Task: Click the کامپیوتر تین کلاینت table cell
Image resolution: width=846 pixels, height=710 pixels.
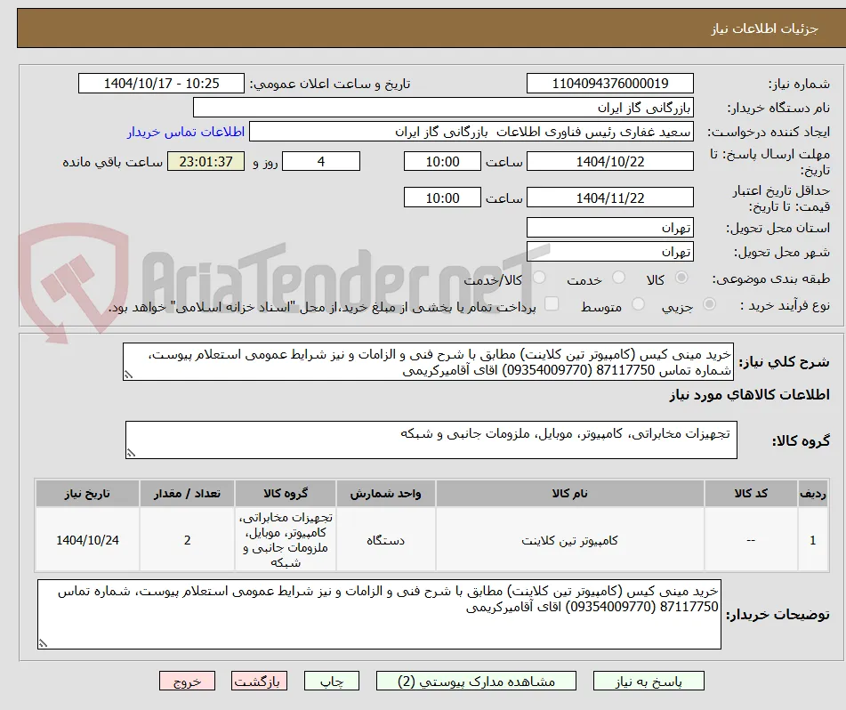Action: click(569, 540)
